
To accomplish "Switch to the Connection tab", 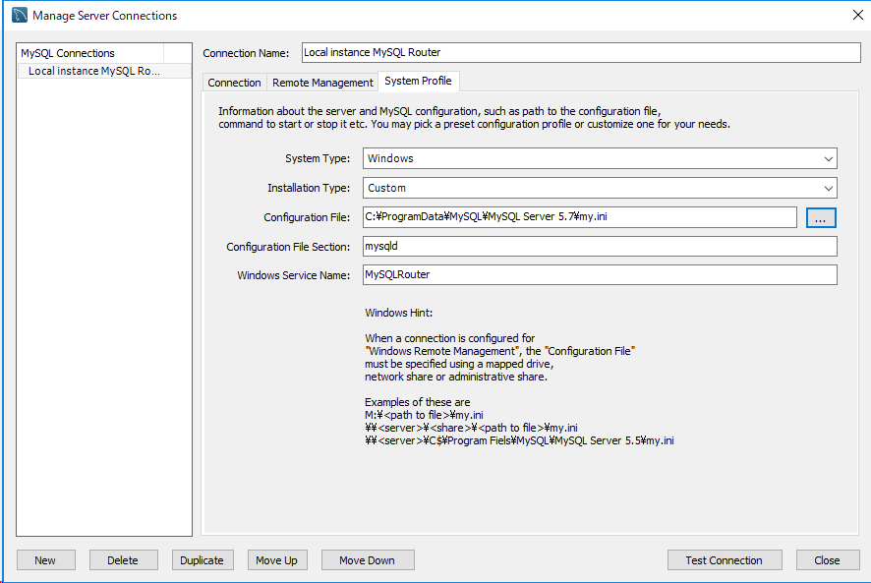I will (x=234, y=83).
